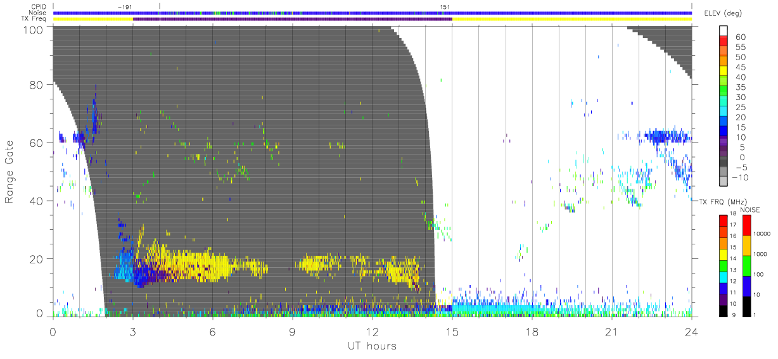Screen dimensions: 778x359
Task: Pick the yellow segment of ELEV colorbar
Action: (x=724, y=71)
